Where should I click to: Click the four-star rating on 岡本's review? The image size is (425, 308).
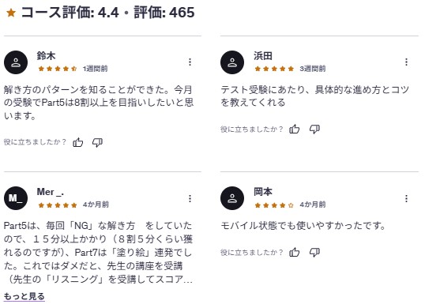274,205
